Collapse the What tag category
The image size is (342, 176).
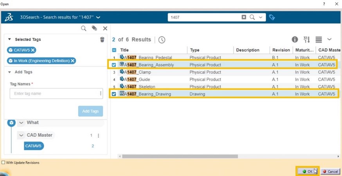(21, 122)
